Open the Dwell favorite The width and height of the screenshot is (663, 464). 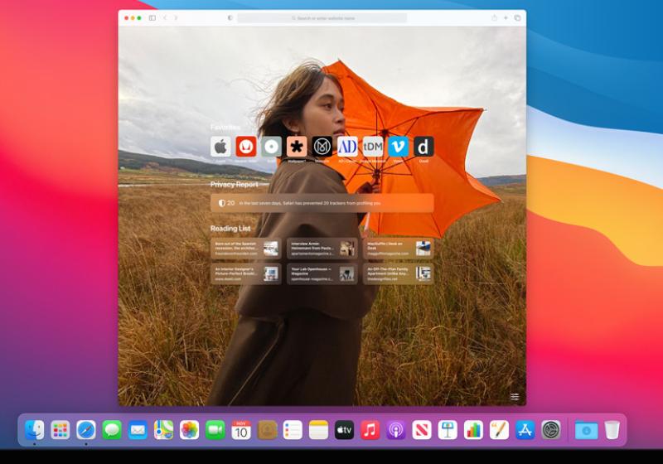(x=423, y=147)
